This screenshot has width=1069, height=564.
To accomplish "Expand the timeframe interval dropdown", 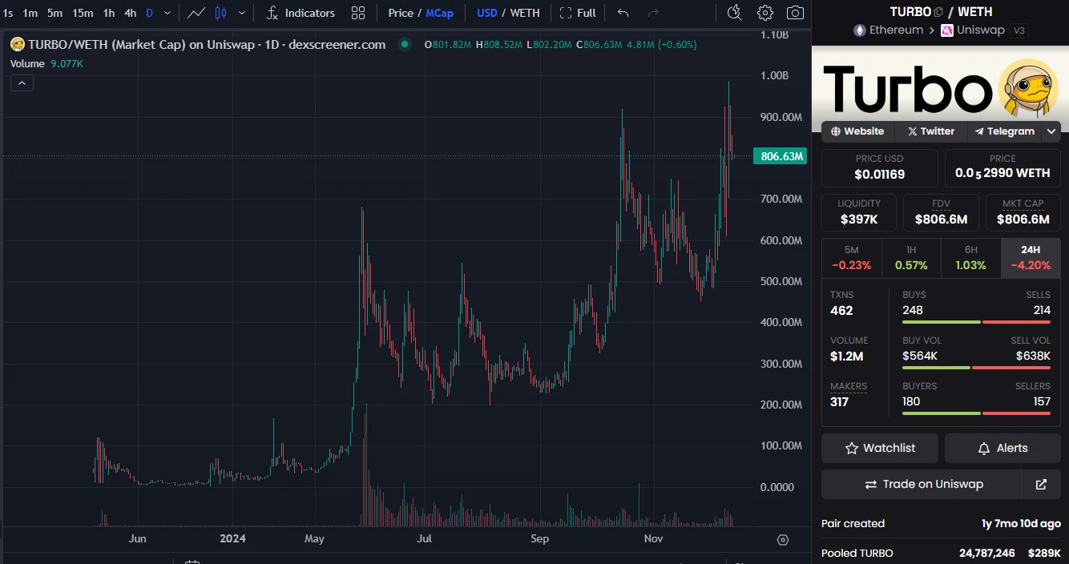I will tap(167, 13).
